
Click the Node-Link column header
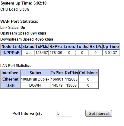coord(11,46)
